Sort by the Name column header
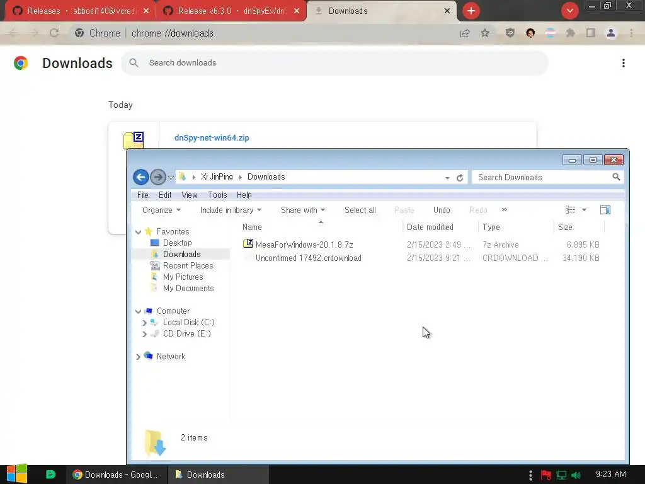Viewport: 645px width, 484px height. (x=321, y=227)
